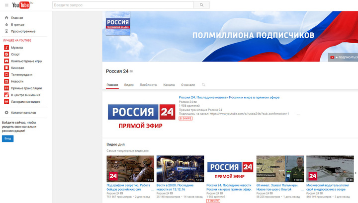Click the Прямые трансляции live icon
The height and width of the screenshot is (203, 358).
coord(6,88)
